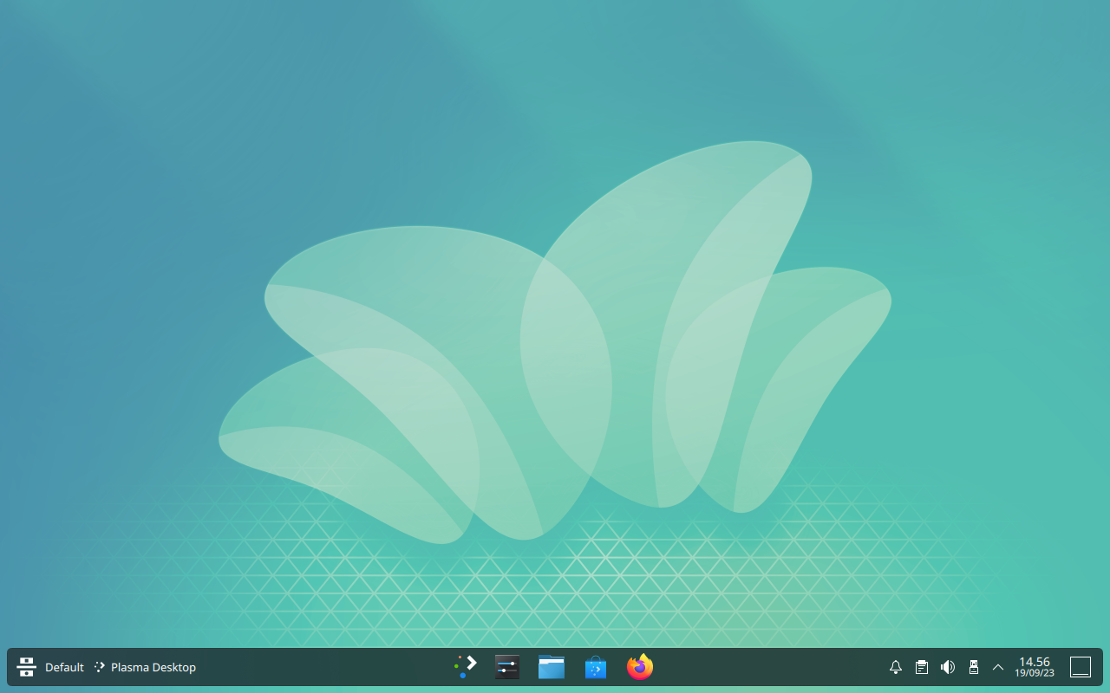Open KDE System Settings
This screenshot has width=1110, height=693.
coord(506,667)
